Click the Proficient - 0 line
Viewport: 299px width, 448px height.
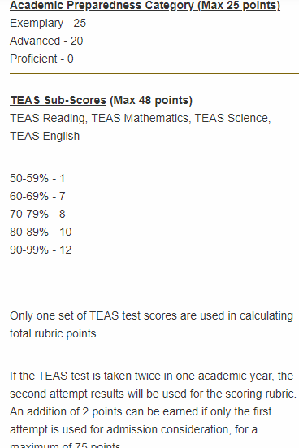click(x=41, y=59)
